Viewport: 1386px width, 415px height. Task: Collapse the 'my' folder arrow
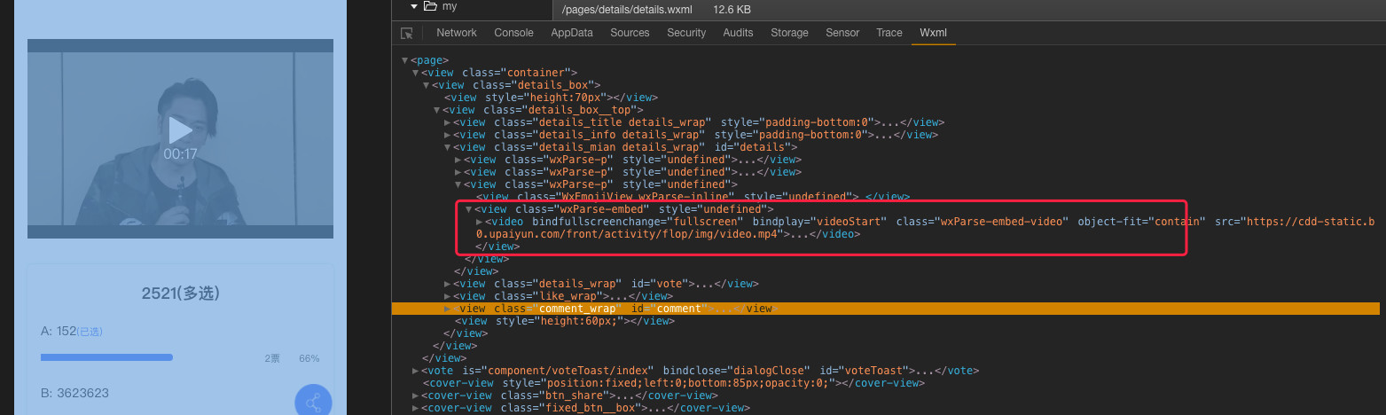pyautogui.click(x=414, y=6)
